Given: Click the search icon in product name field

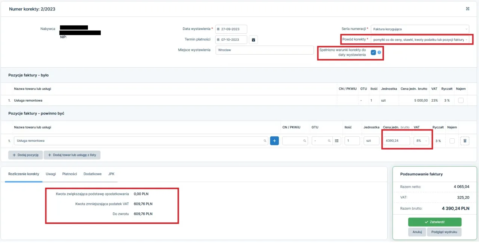Looking at the screenshot, I should [265, 141].
